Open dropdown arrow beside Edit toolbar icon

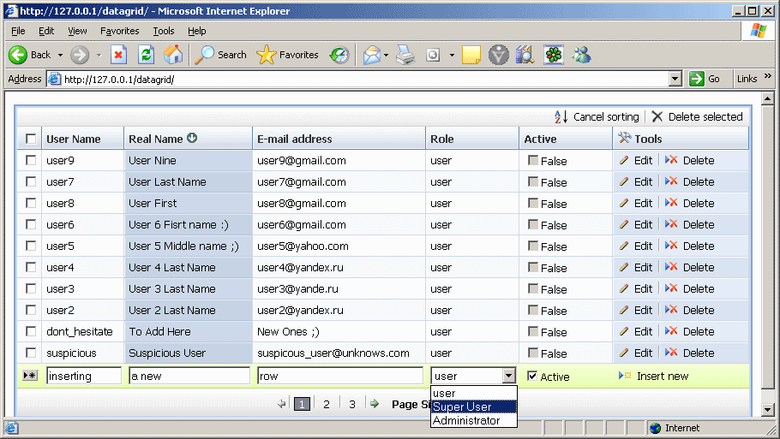click(452, 55)
